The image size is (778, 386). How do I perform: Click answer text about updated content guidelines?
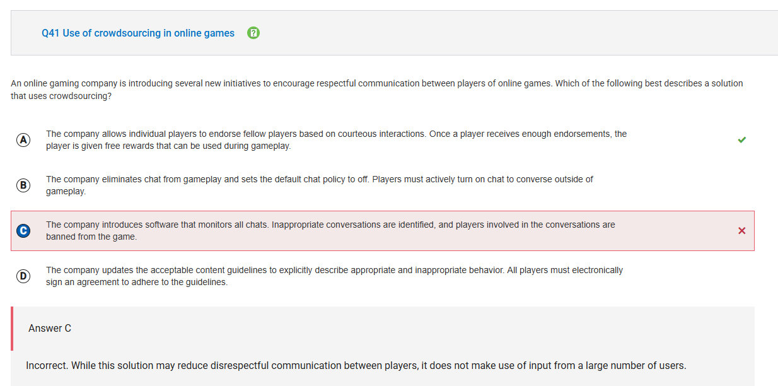pyautogui.click(x=334, y=276)
